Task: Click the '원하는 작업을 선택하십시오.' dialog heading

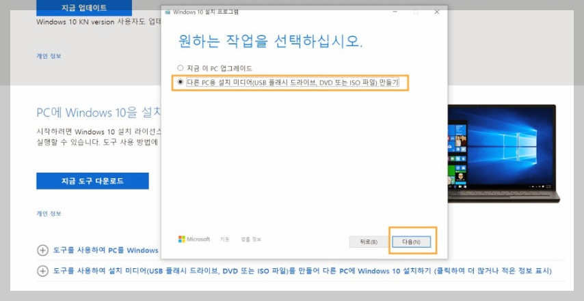Action: point(270,41)
